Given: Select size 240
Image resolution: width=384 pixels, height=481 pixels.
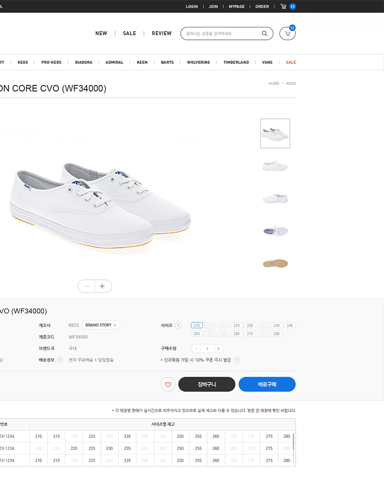Looking at the screenshot, I should point(276,325).
